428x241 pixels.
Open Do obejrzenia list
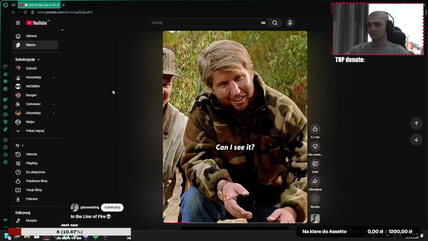pyautogui.click(x=35, y=172)
